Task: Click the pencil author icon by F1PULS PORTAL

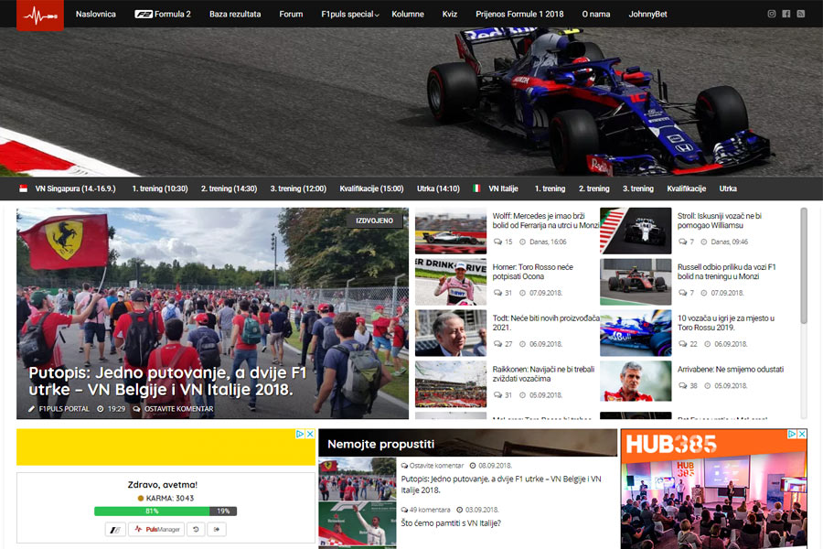Action: tap(31, 409)
